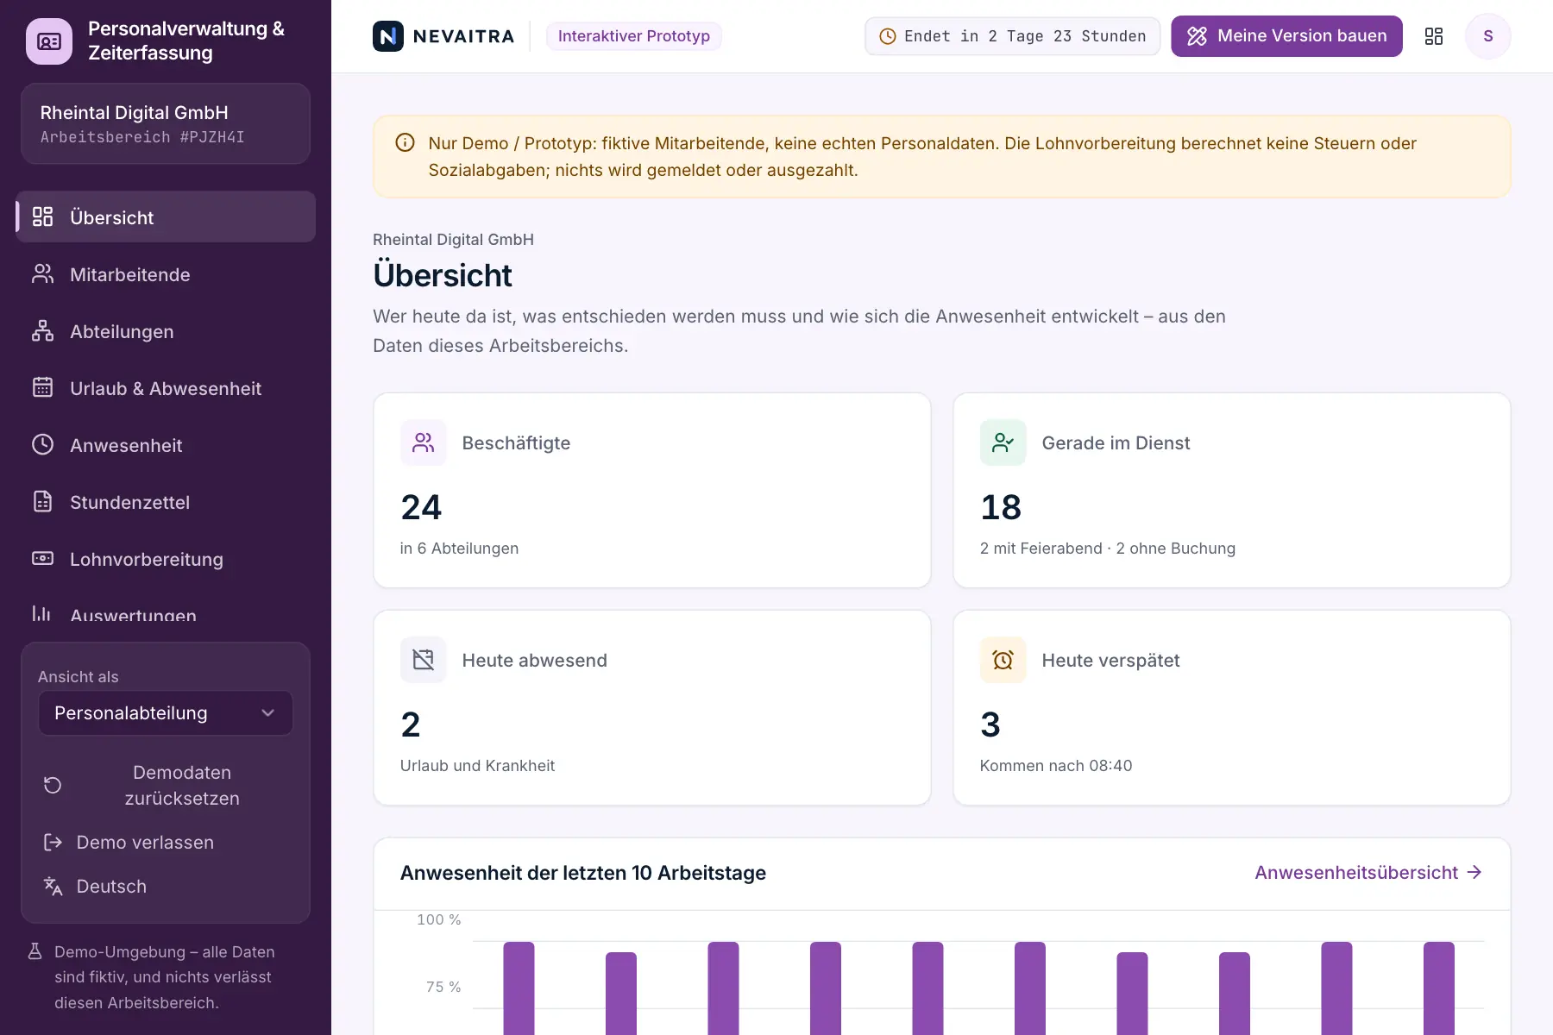Click the Beschäftigte card people icon
Image resolution: width=1553 pixels, height=1035 pixels.
click(423, 442)
